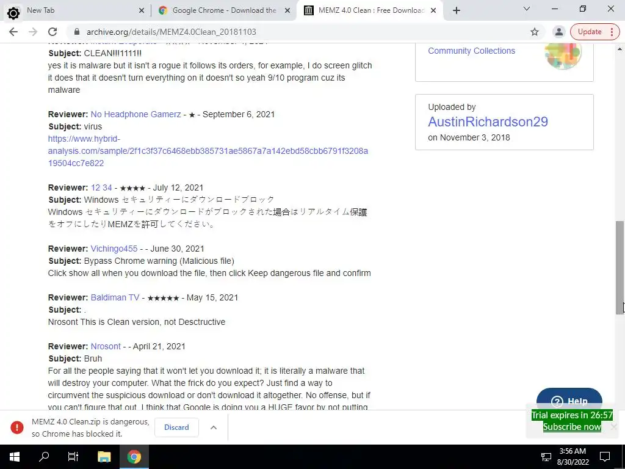Screen dimensions: 625x469
Task: Open the network icon in system tray
Action: click(x=546, y=457)
